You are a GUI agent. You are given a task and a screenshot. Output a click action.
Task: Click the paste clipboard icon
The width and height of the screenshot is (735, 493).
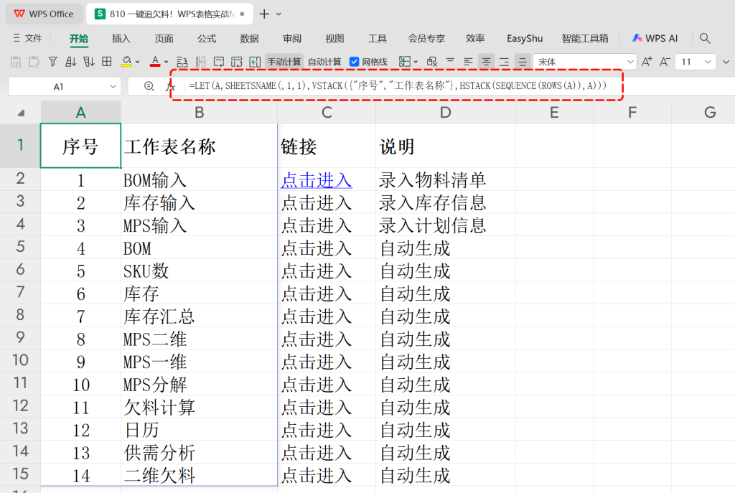click(x=34, y=62)
